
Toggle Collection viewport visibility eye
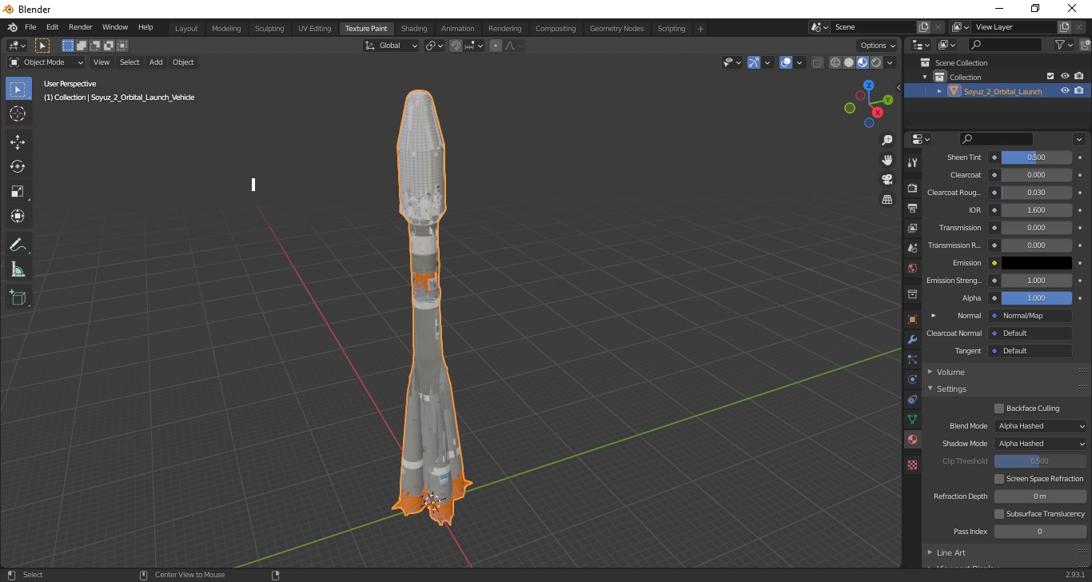[1065, 77]
